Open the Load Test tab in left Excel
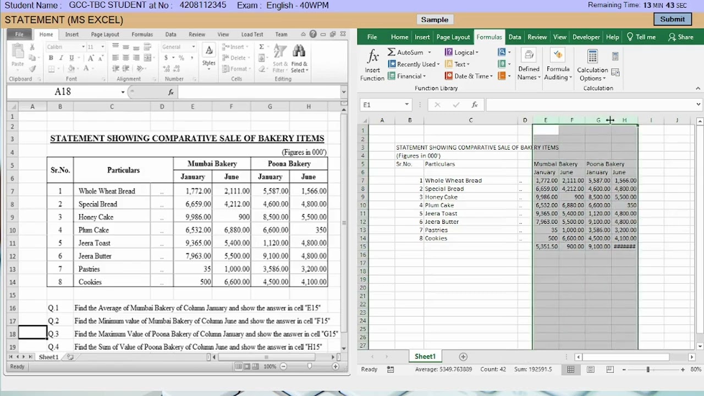Image resolution: width=704 pixels, height=396 pixels. coord(252,34)
